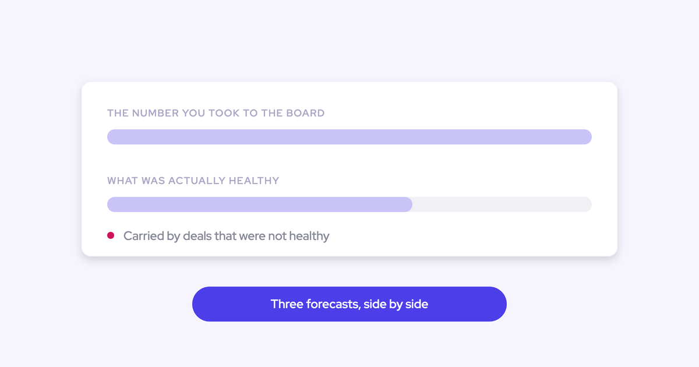Click the word 'deals' in the legend
The height and width of the screenshot is (367, 699).
(x=197, y=236)
